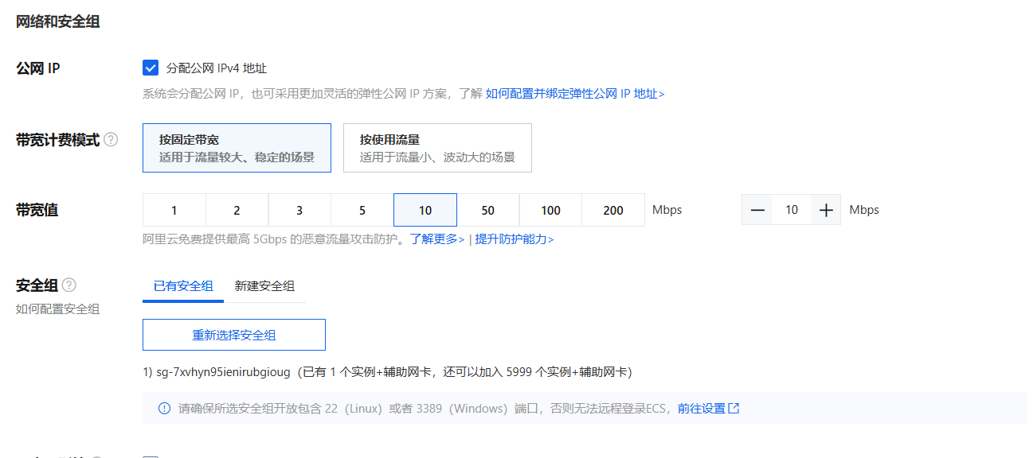The image size is (1033, 458).
Task: Pick the 50 Mbps bandwidth option
Action: click(488, 210)
